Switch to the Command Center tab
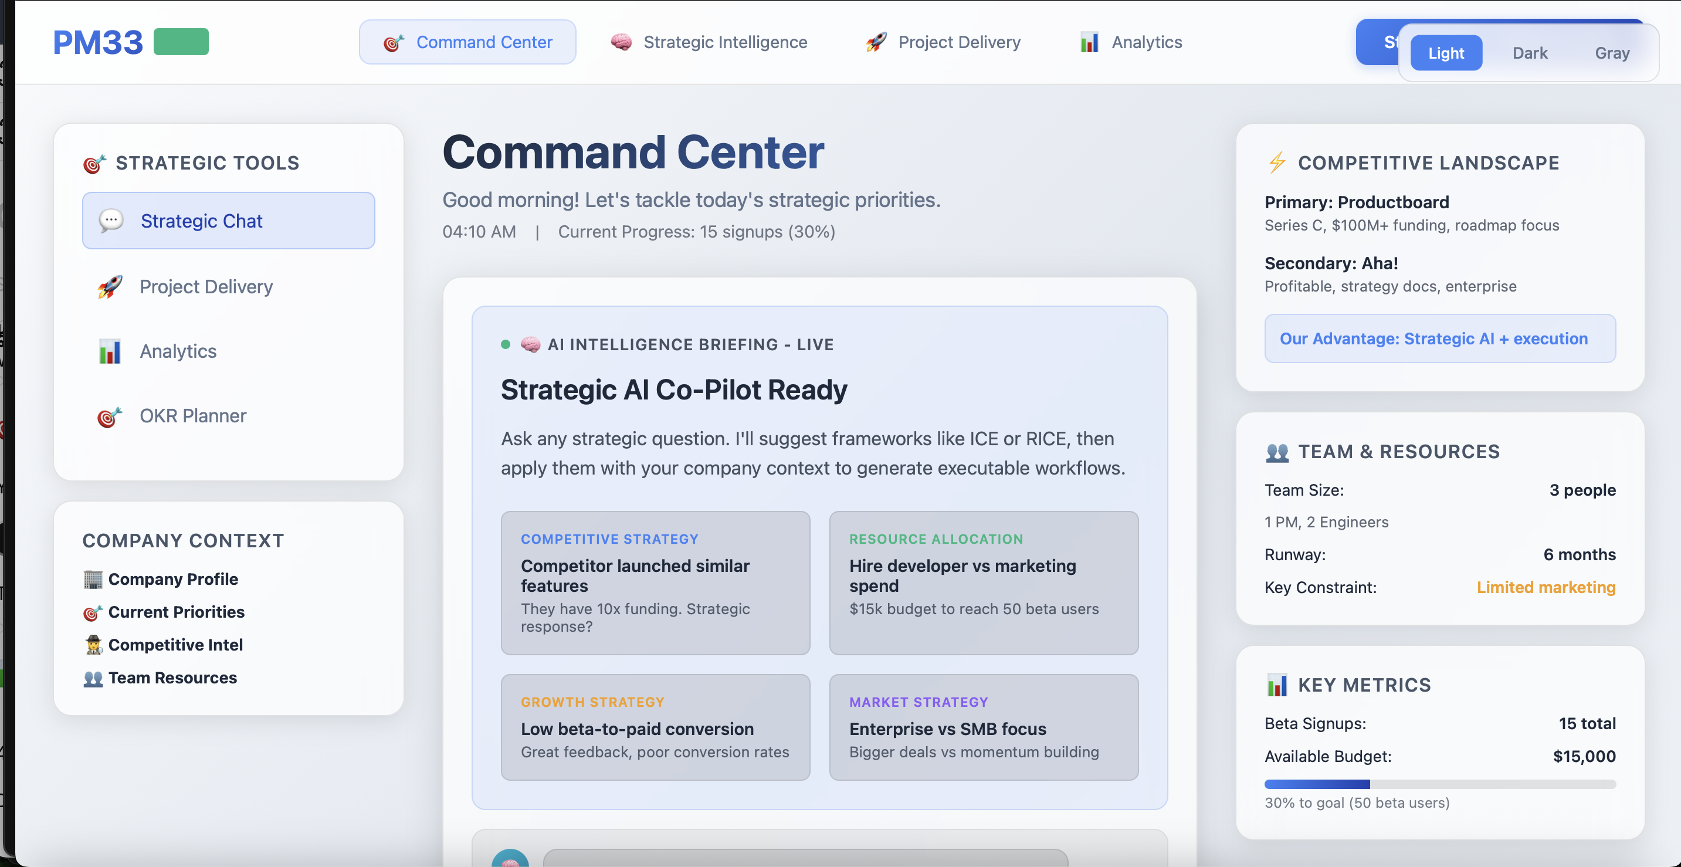The width and height of the screenshot is (1681, 867). point(467,42)
